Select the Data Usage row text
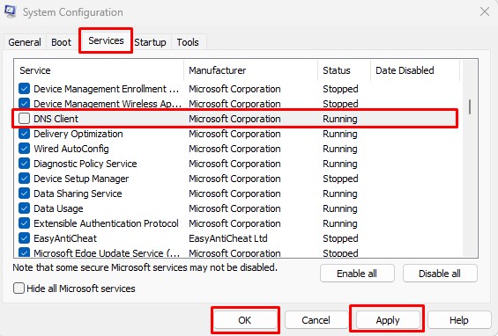 coord(58,208)
